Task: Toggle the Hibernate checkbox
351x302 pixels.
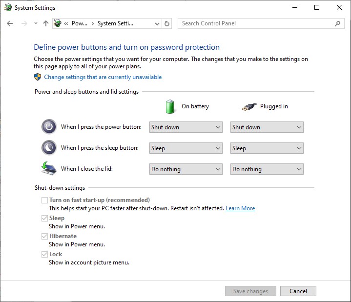Action: click(44, 236)
